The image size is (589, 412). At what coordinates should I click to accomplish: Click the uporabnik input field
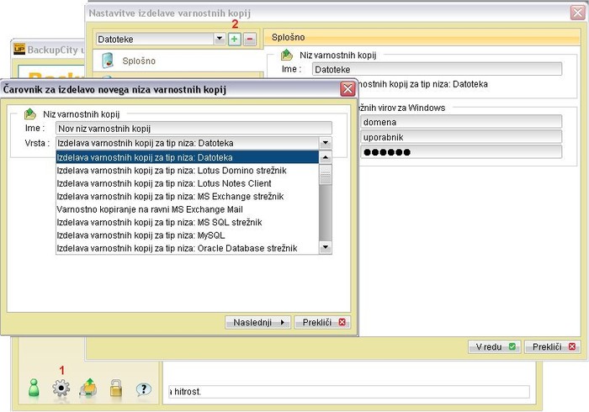pos(461,137)
